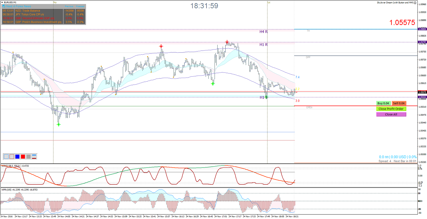
Task: Click the solid blue swatch in the color panel
Action: (17, 156)
